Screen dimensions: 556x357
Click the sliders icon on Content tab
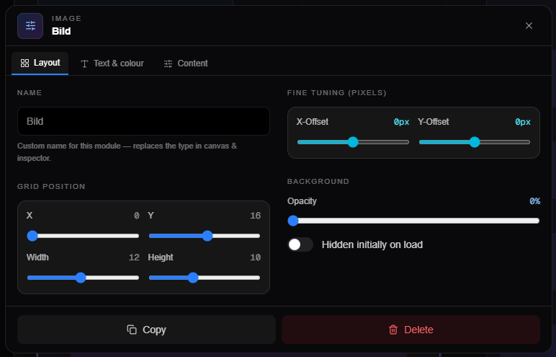coord(168,63)
